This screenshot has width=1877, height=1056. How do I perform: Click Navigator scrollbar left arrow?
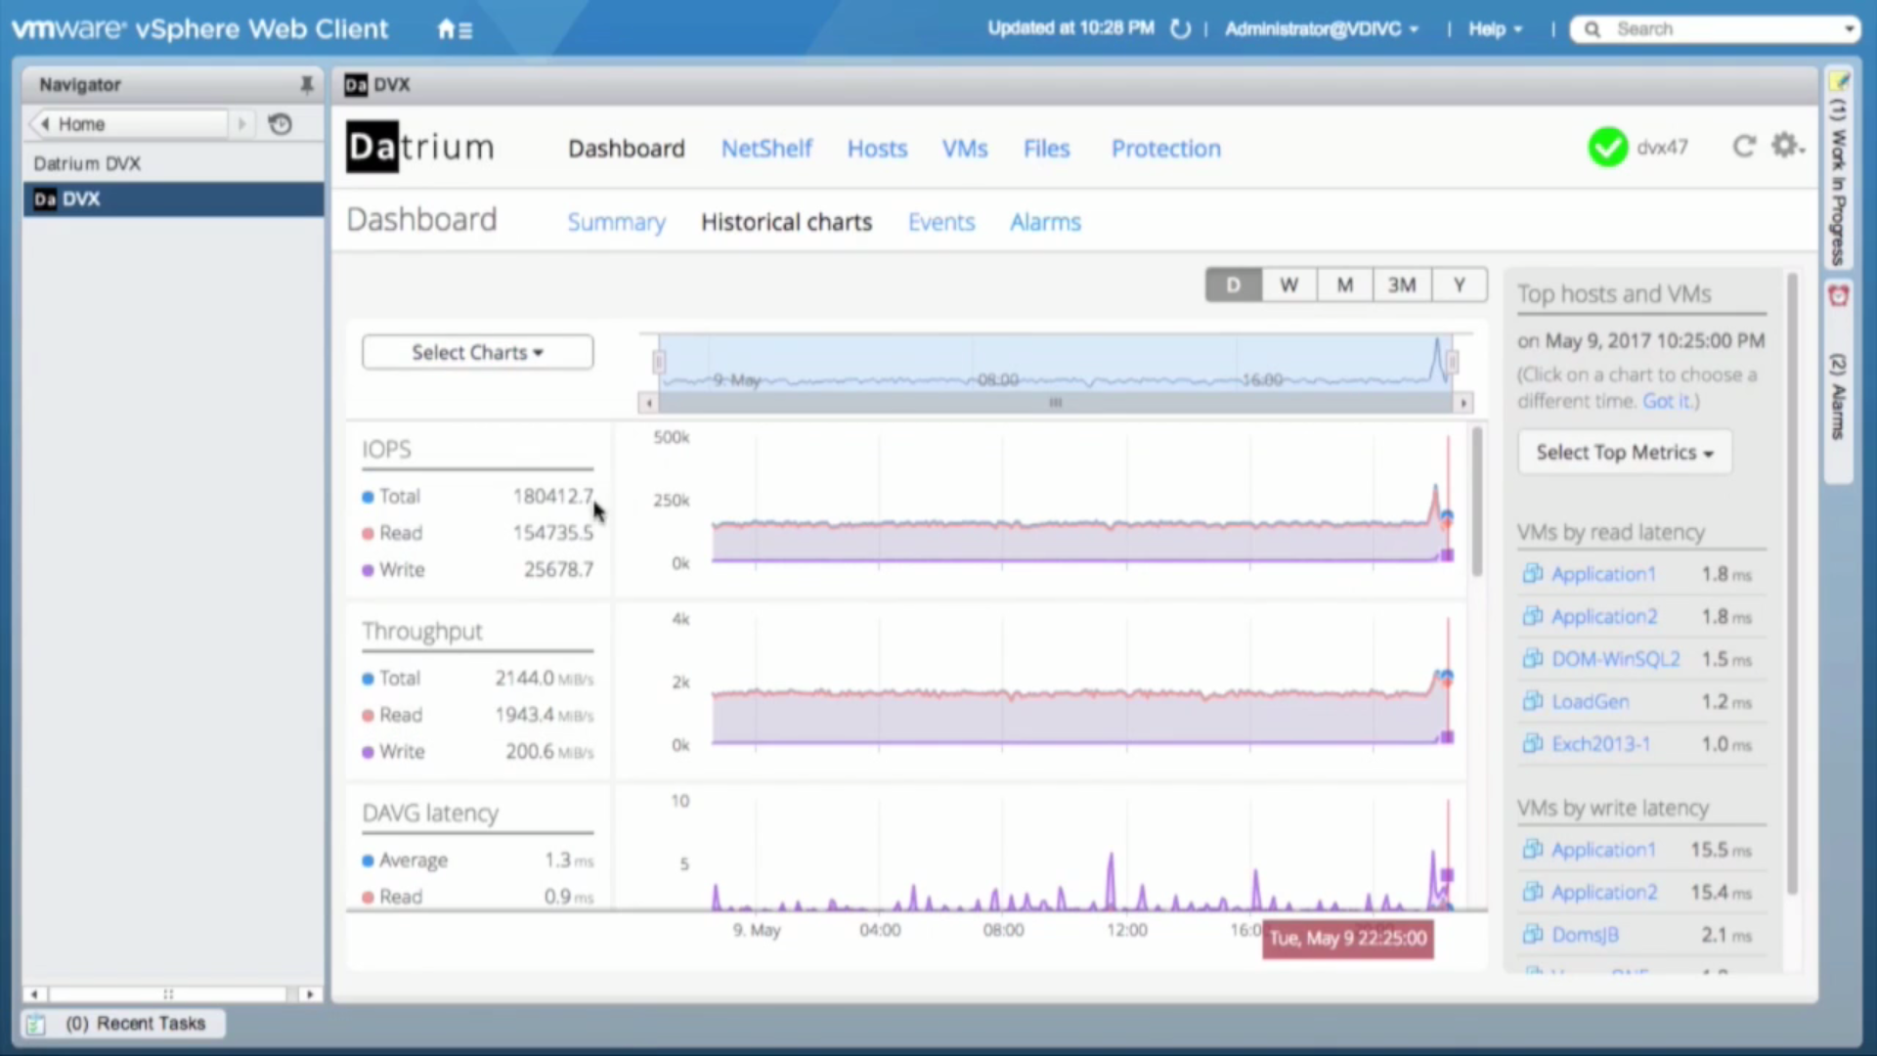34,994
